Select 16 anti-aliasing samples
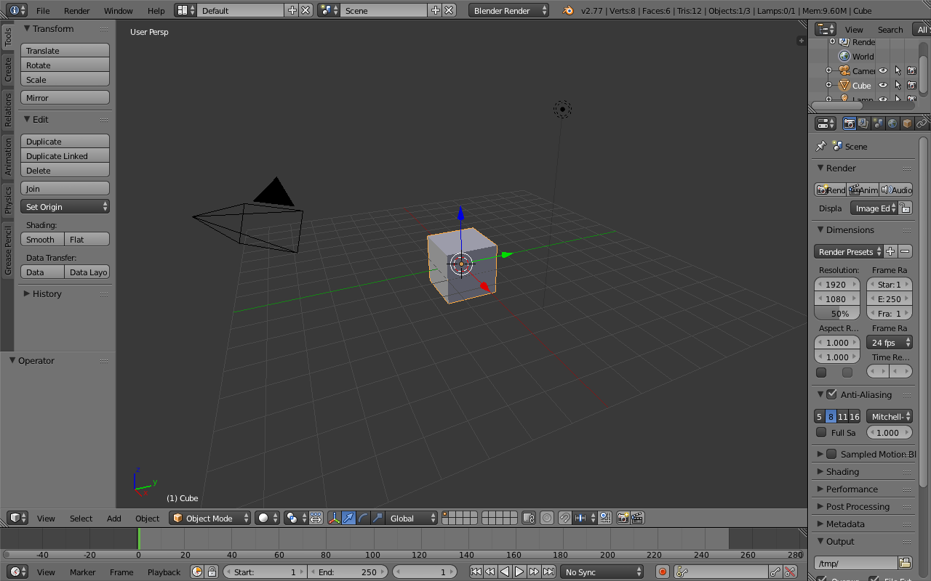This screenshot has width=931, height=581. [x=854, y=416]
